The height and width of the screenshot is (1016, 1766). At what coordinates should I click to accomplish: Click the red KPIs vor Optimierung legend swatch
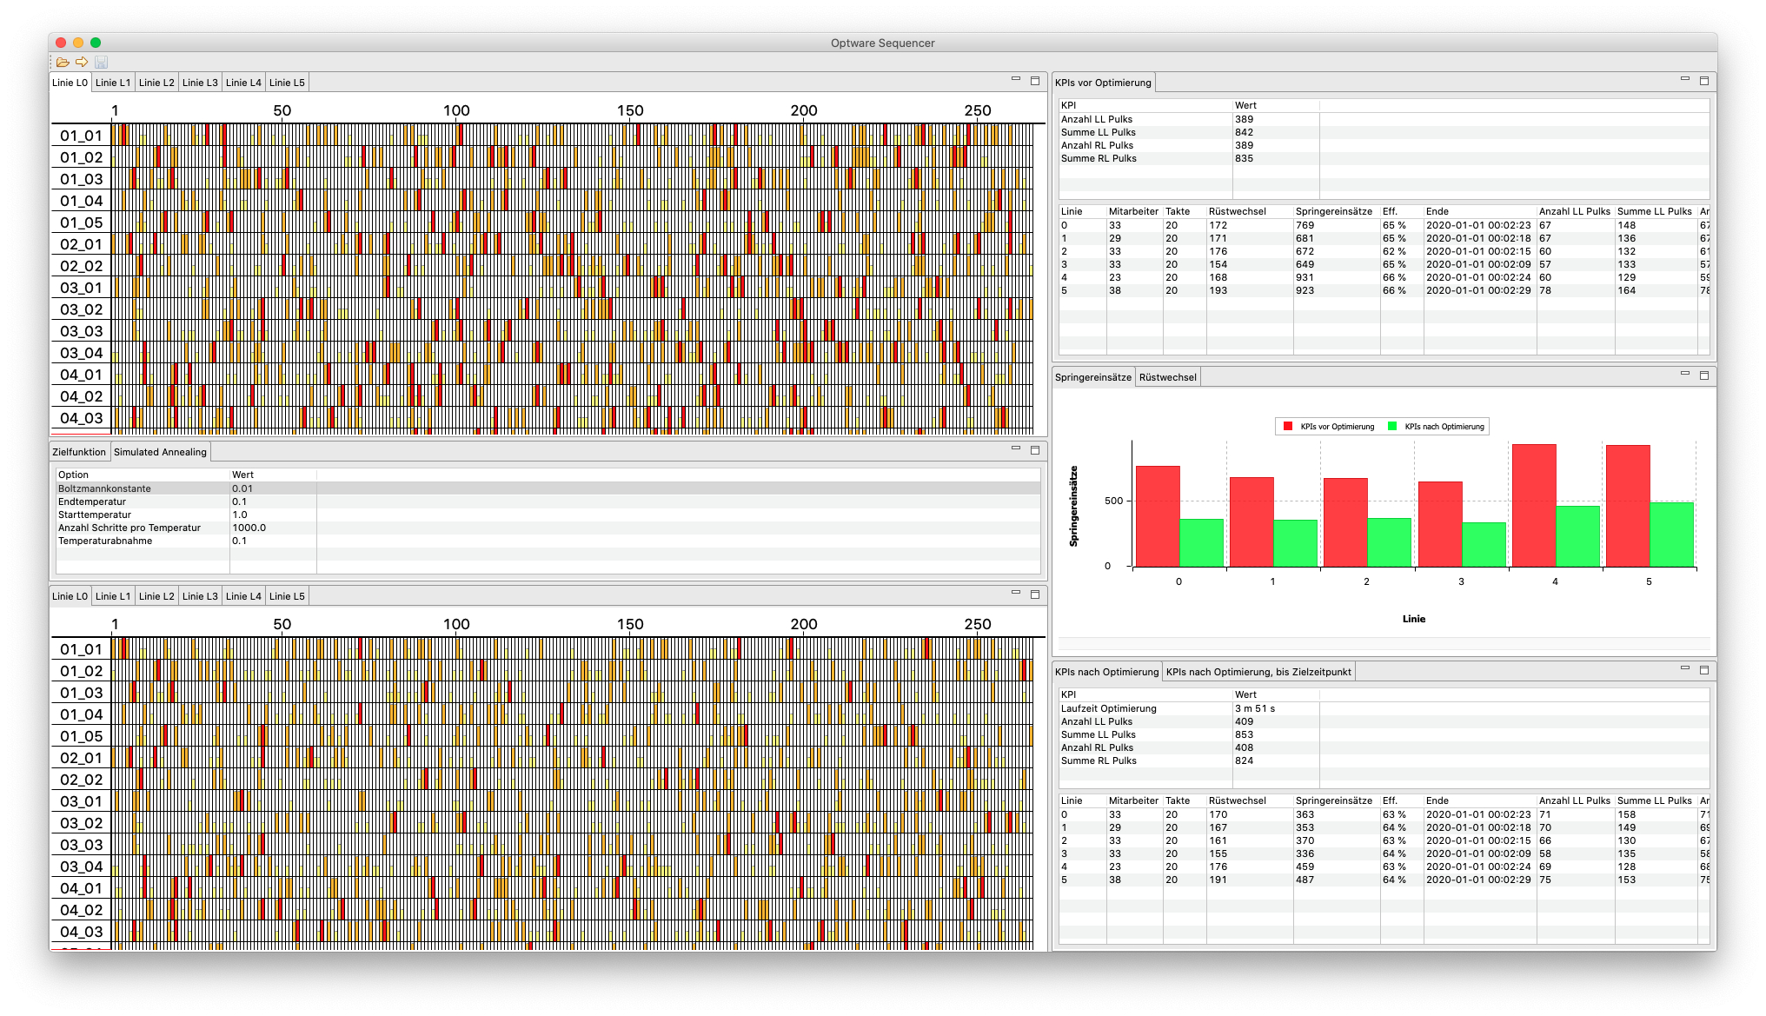pos(1288,427)
